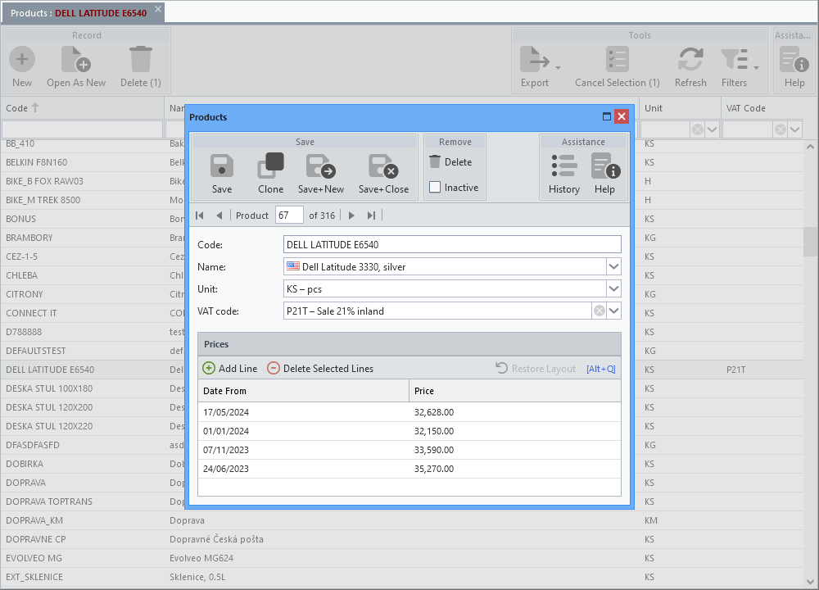Click the green Add Line icon
Image resolution: width=819 pixels, height=590 pixels.
[x=208, y=369]
